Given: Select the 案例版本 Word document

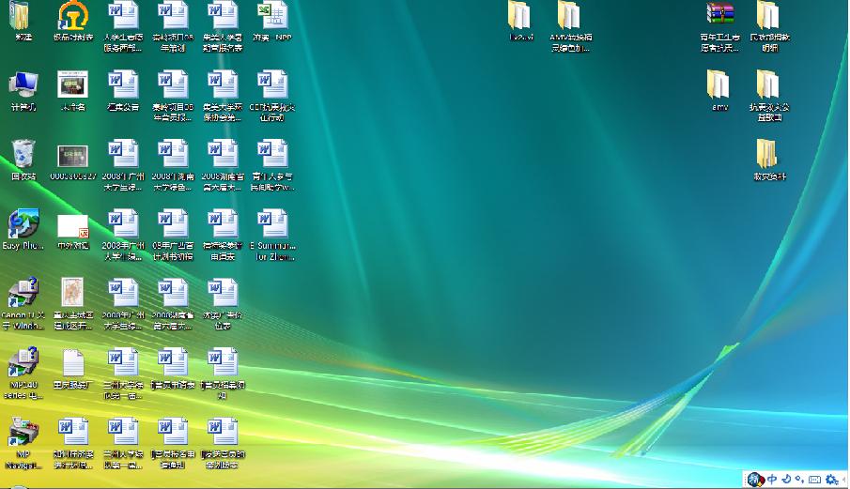Looking at the screenshot, I should (x=223, y=431).
